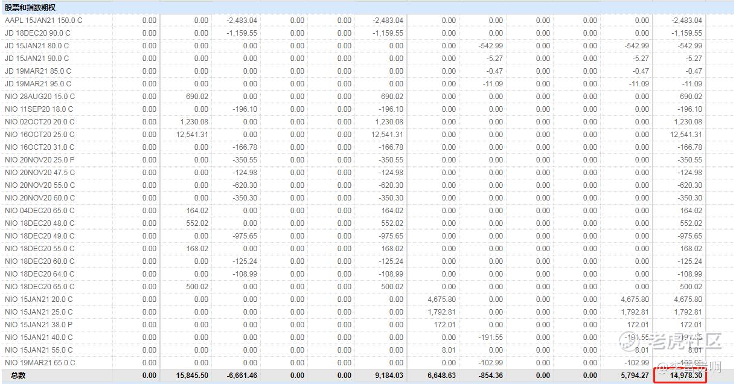Click the JD 15JAN21 90.0 C contract name
Screen dimensions: 736x384
tap(37, 59)
